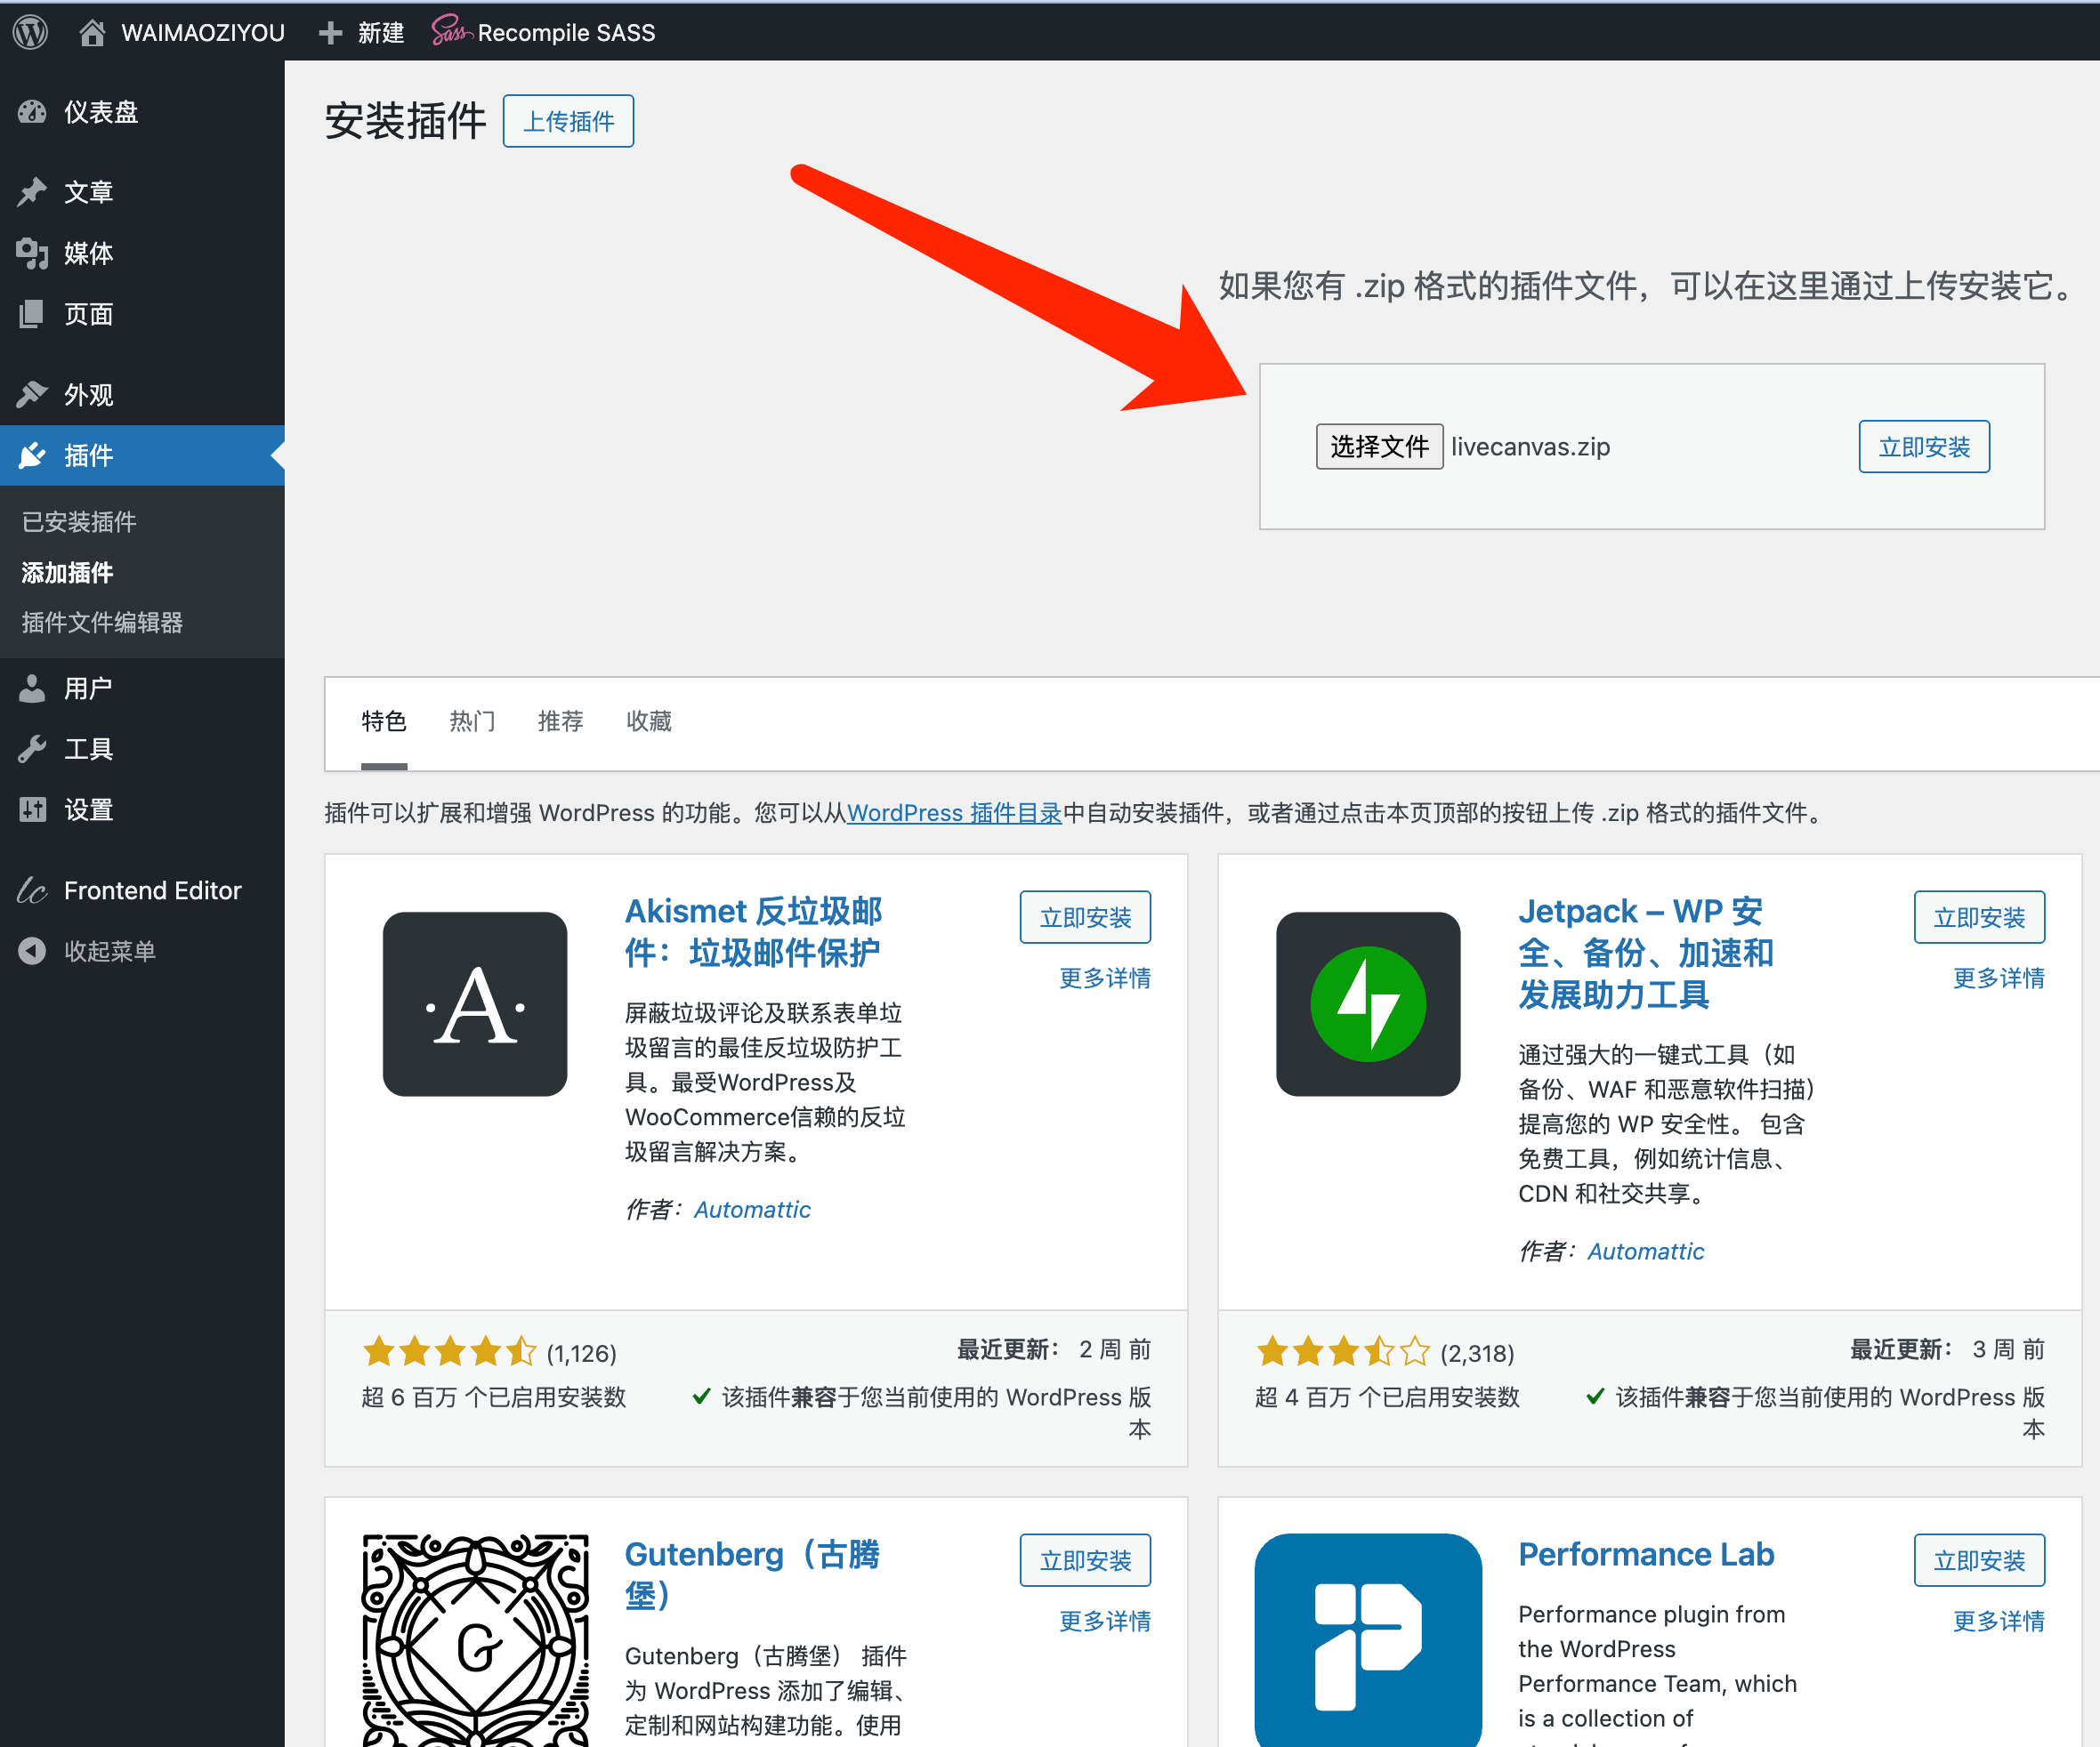
Task: Switch to the 热门 tab
Action: point(472,721)
